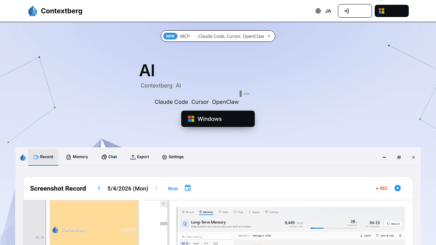
Task: Click the upload icon on Export tab
Action: pos(133,157)
